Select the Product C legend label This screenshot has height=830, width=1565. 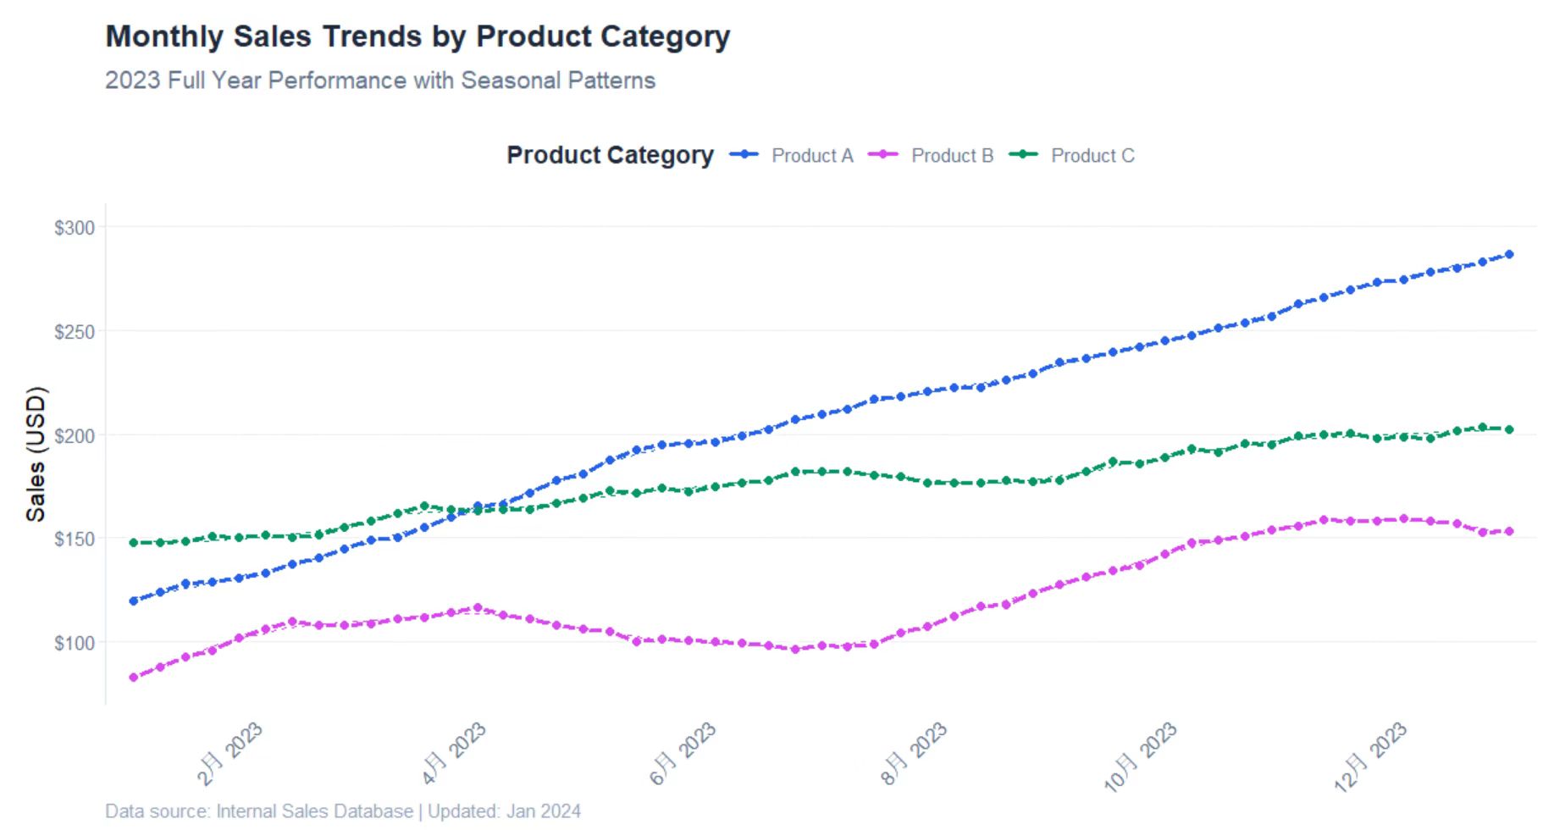point(1092,156)
